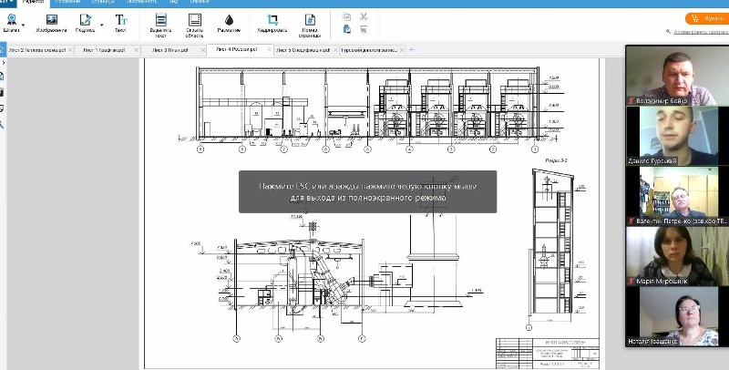This screenshot has width=729, height=370.
Task: Click the Blur (Размытие) droplet icon
Action: [229, 18]
